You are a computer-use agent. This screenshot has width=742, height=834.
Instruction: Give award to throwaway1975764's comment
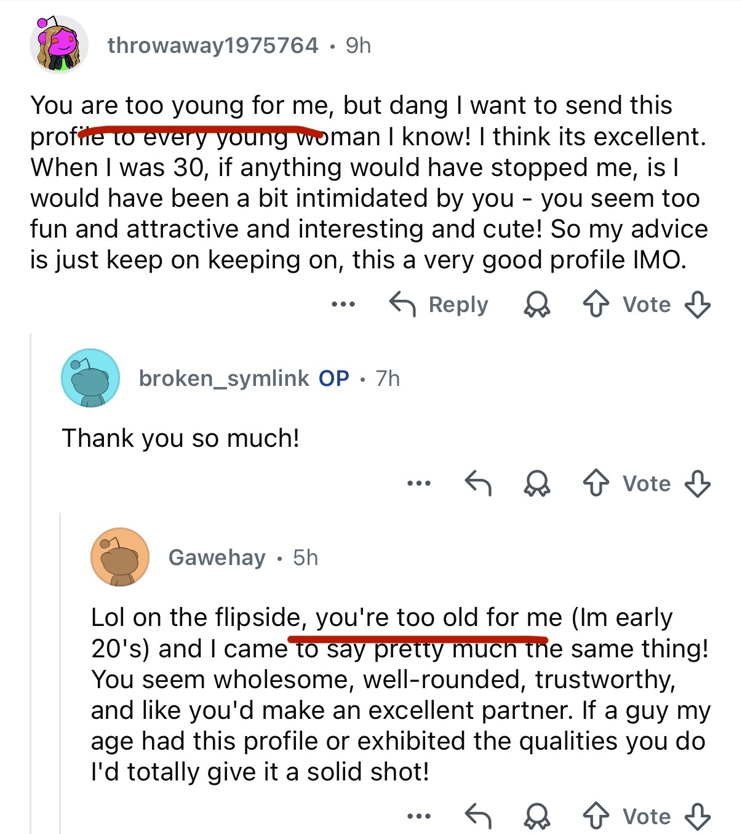tap(537, 304)
